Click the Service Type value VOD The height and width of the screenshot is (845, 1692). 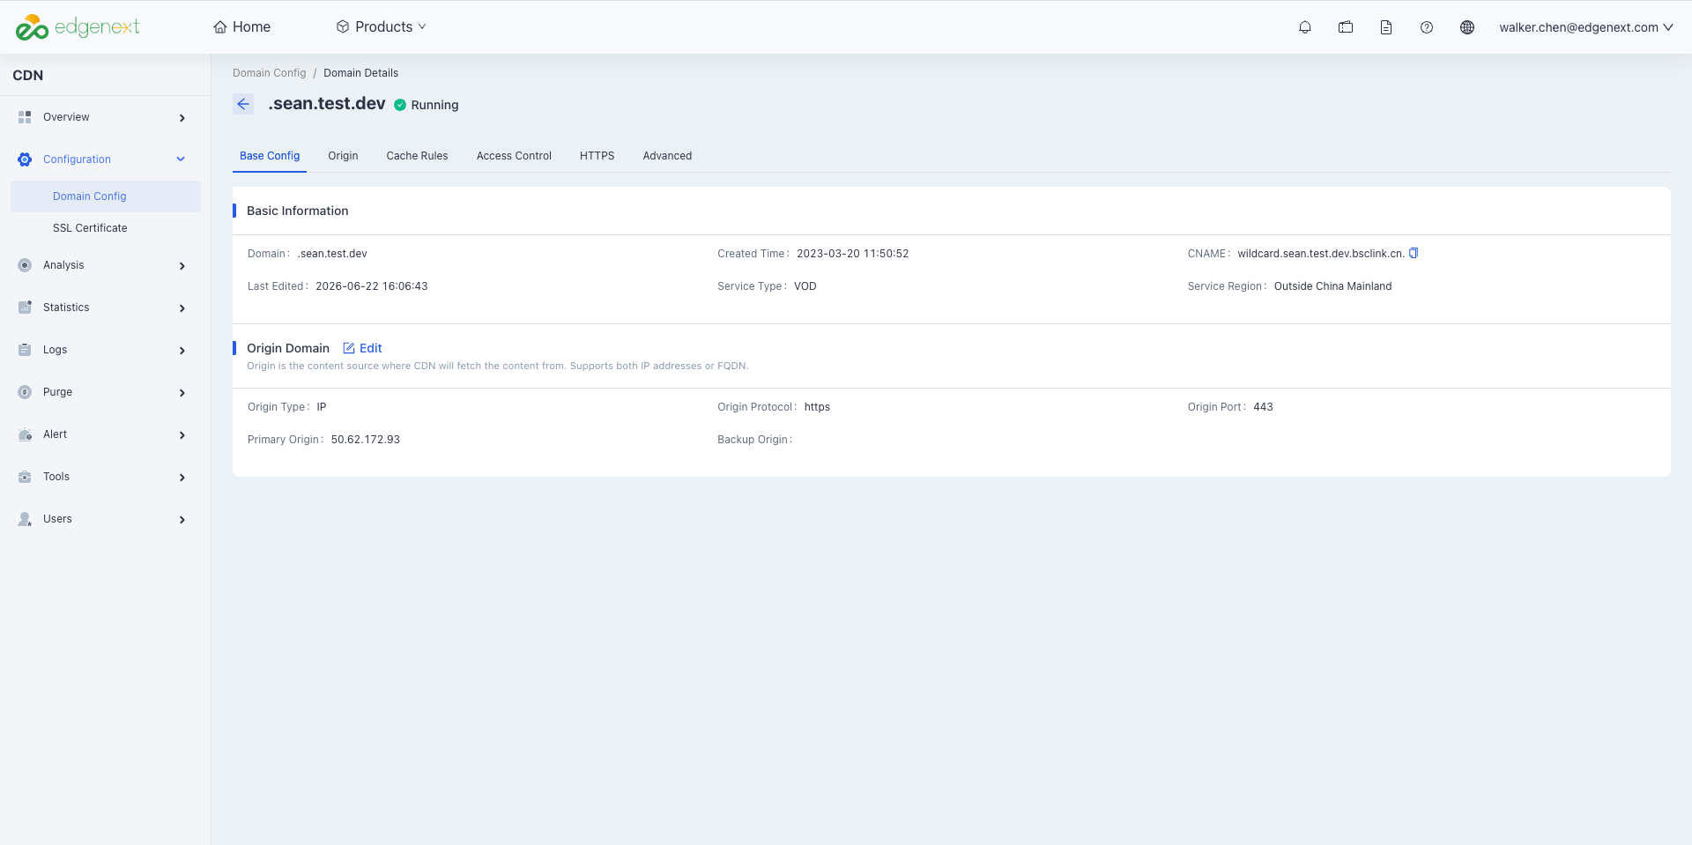(x=805, y=286)
